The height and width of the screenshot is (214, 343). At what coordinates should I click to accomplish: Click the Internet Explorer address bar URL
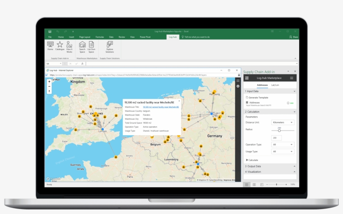pos(128,75)
